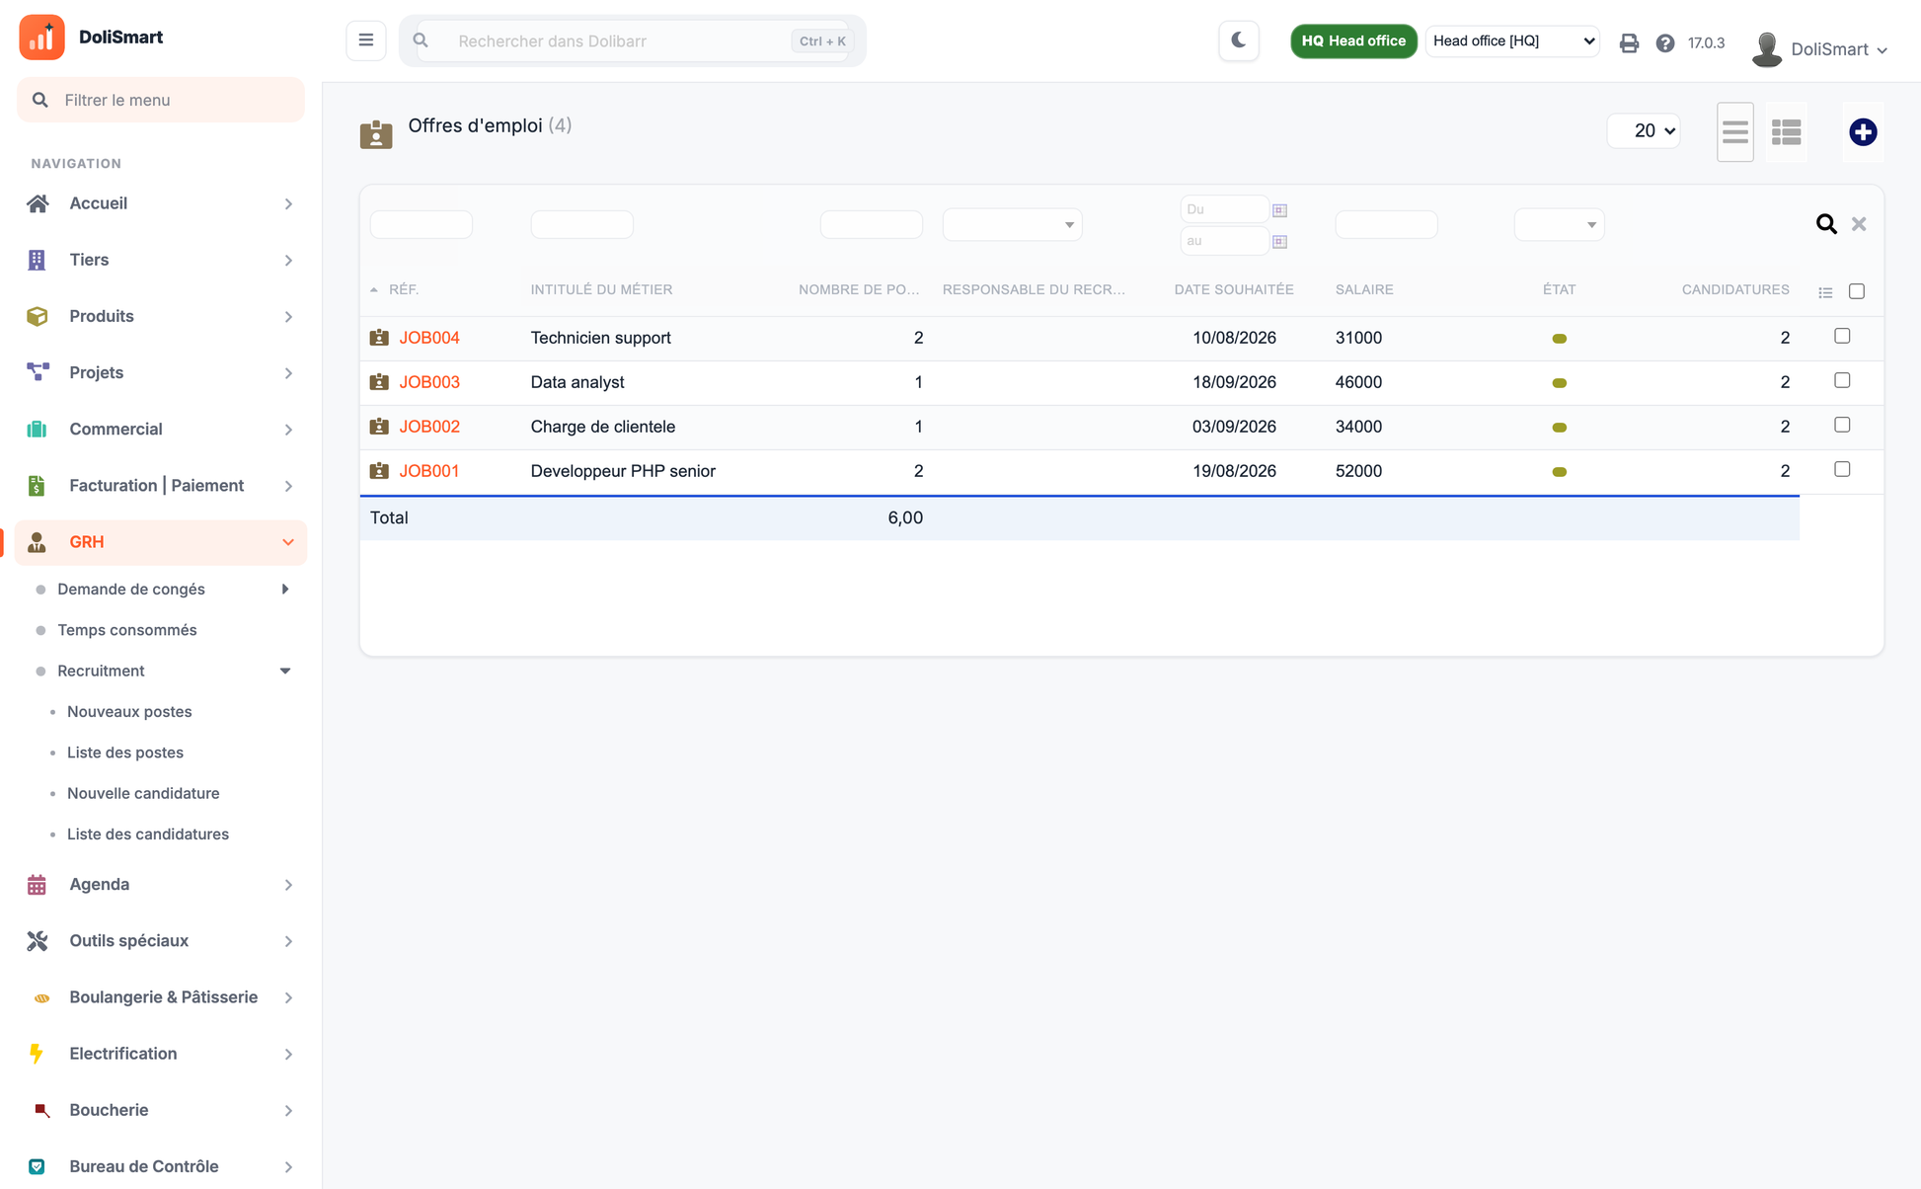Viewport: 1921px width, 1189px height.
Task: Select Temps consommés menu item
Action: 127,630
